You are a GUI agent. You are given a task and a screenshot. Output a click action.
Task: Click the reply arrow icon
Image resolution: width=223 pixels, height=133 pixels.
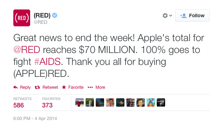point(15,87)
